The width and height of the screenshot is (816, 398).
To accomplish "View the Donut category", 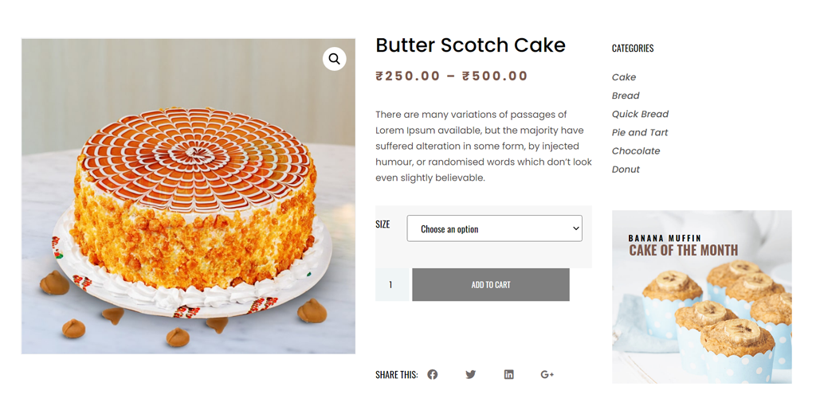I will tap(626, 169).
